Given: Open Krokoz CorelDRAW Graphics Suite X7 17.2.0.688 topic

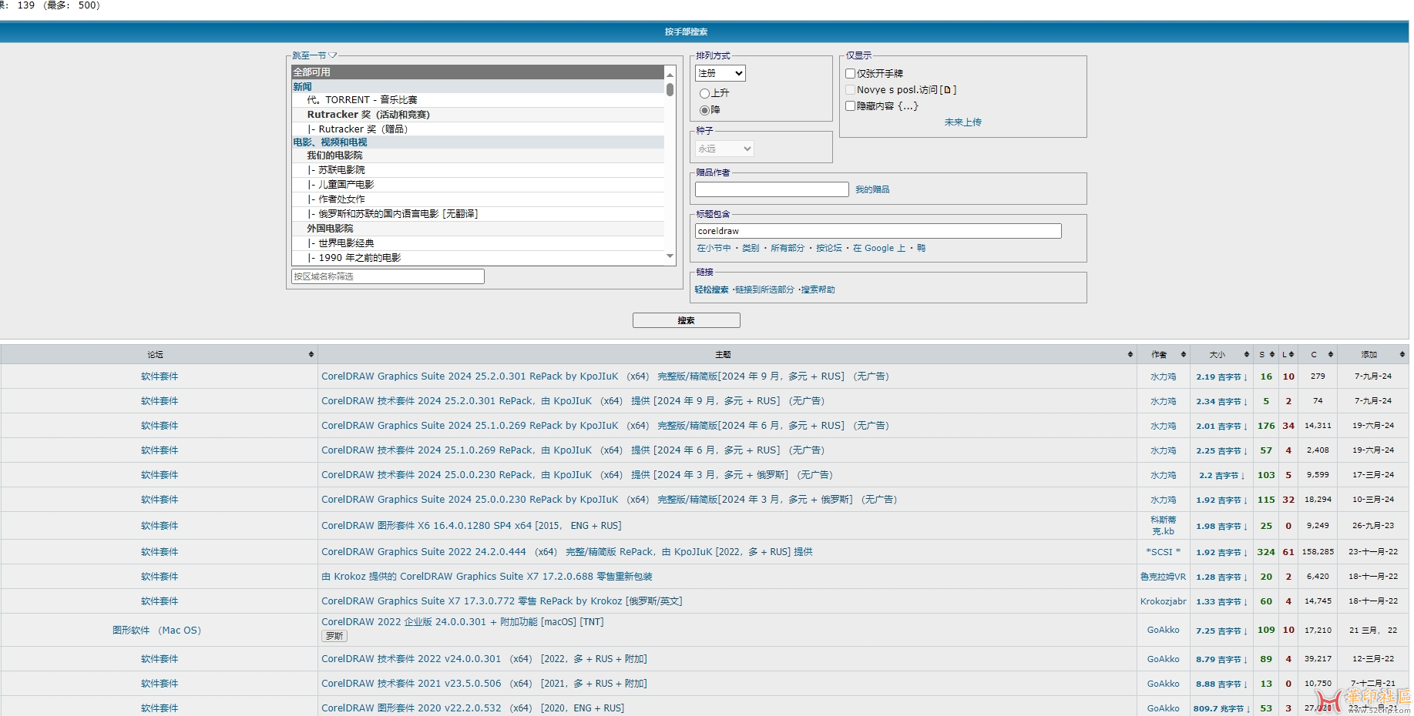Looking at the screenshot, I should point(487,577).
